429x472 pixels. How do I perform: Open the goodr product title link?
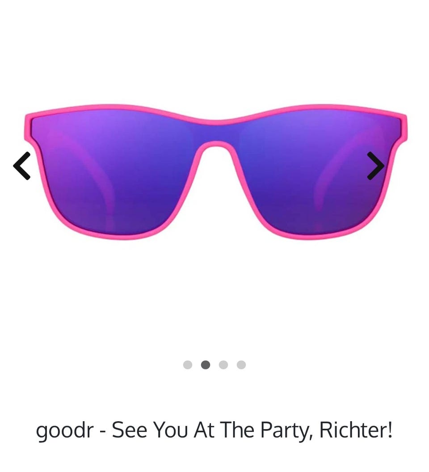[x=214, y=431]
